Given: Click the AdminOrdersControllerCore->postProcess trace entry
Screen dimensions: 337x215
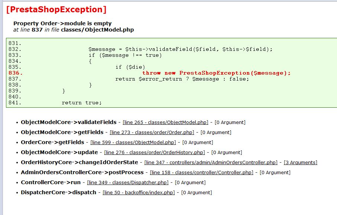Looking at the screenshot, I should (x=82, y=172).
